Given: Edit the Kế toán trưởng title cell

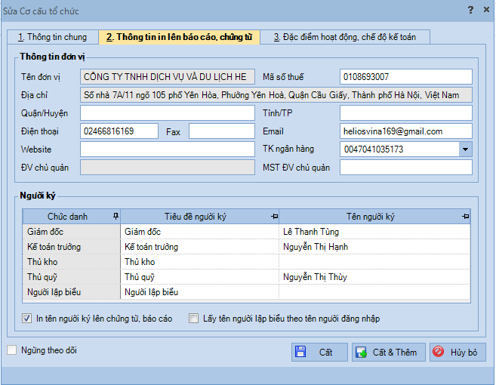Looking at the screenshot, I should (199, 247).
